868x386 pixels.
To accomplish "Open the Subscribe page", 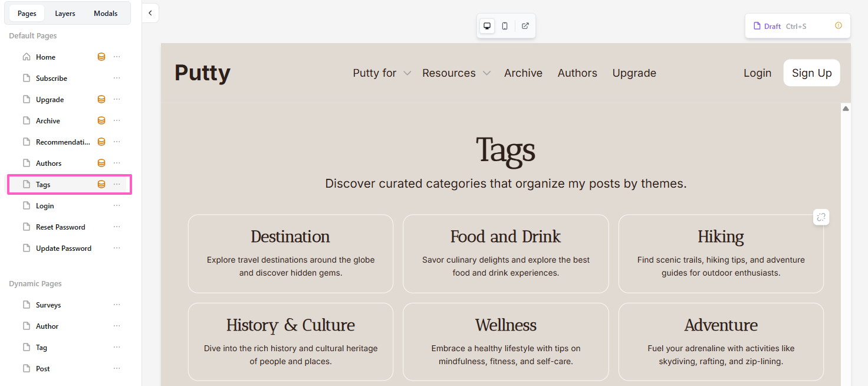I will point(51,78).
